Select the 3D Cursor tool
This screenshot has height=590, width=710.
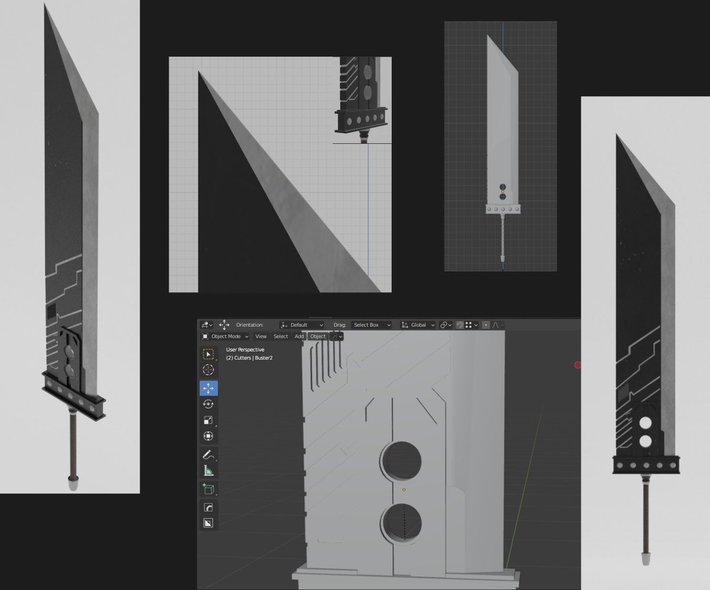tap(208, 370)
